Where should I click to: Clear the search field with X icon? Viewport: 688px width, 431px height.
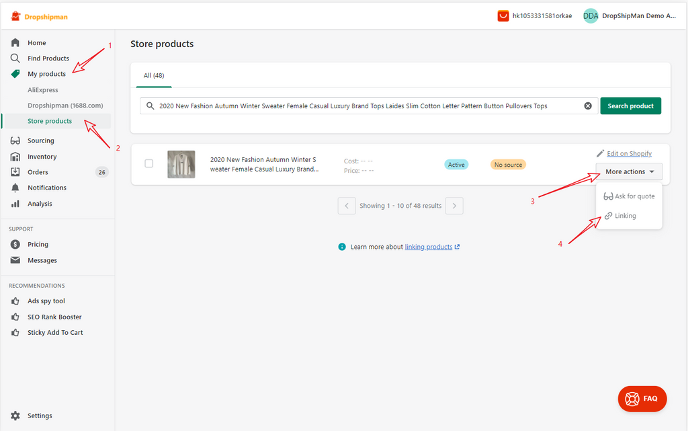pyautogui.click(x=588, y=106)
